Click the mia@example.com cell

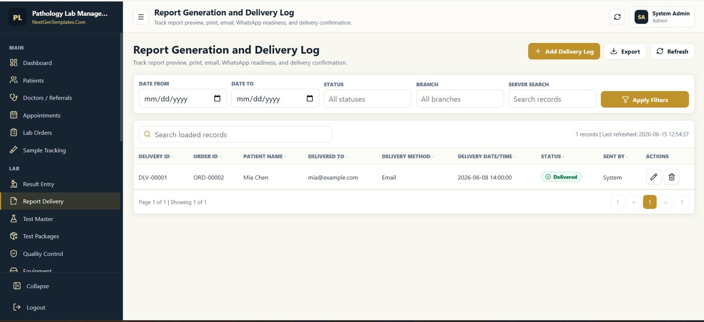[x=333, y=177]
